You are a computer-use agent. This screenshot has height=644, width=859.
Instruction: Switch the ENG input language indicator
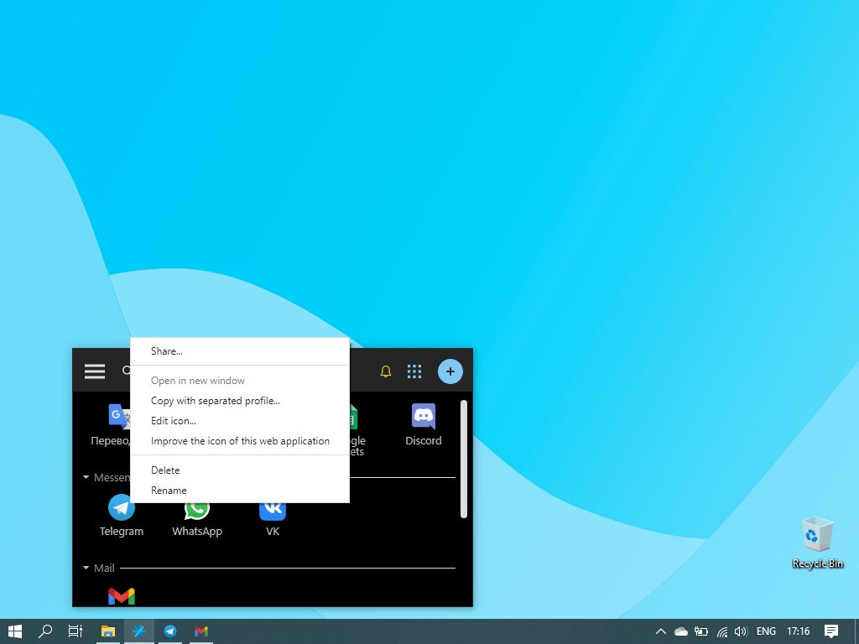point(766,631)
